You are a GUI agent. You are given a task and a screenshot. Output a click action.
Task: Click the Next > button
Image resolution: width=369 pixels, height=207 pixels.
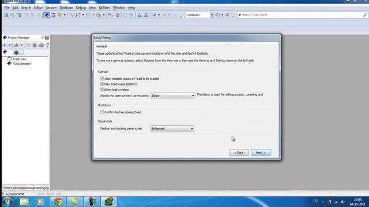[261, 152]
